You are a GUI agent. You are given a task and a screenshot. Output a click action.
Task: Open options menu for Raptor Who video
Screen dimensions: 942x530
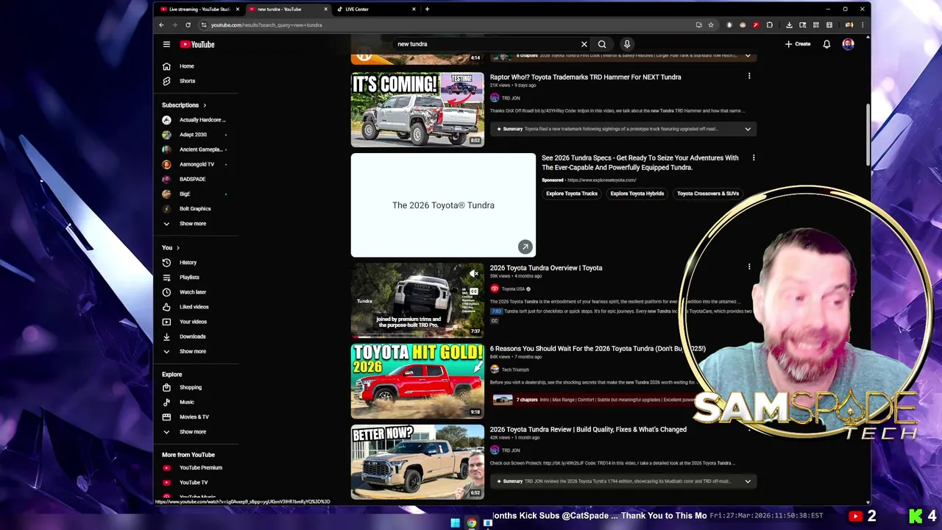click(749, 77)
